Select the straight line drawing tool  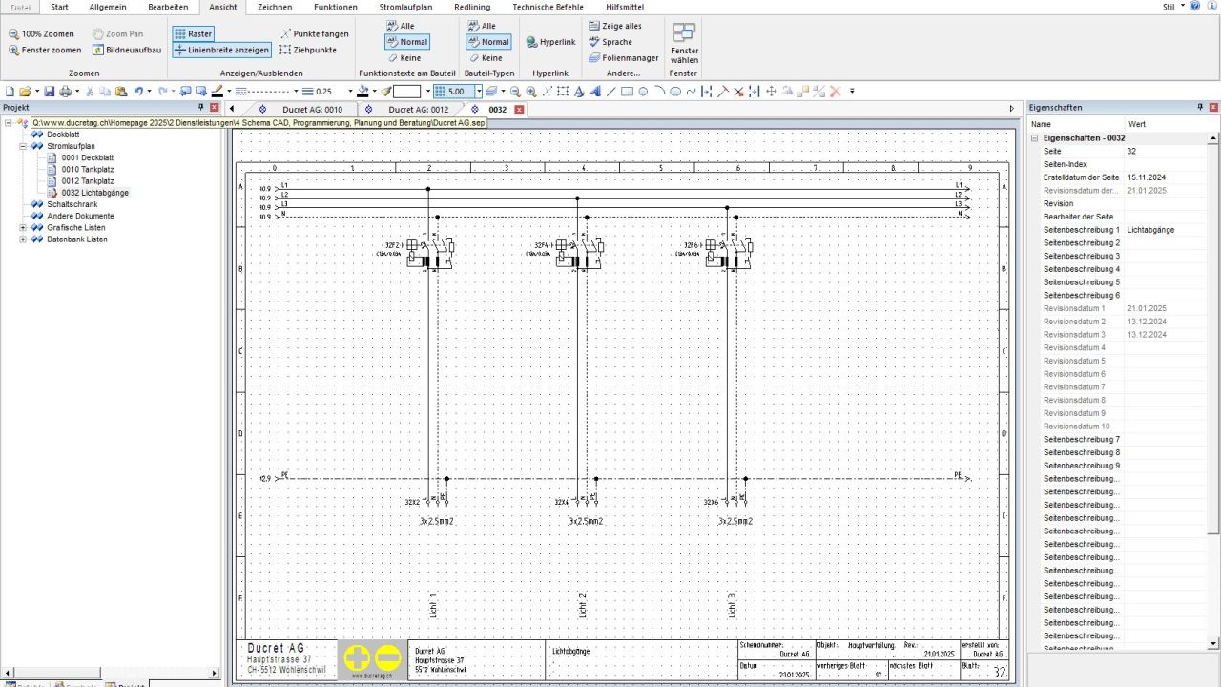click(610, 92)
